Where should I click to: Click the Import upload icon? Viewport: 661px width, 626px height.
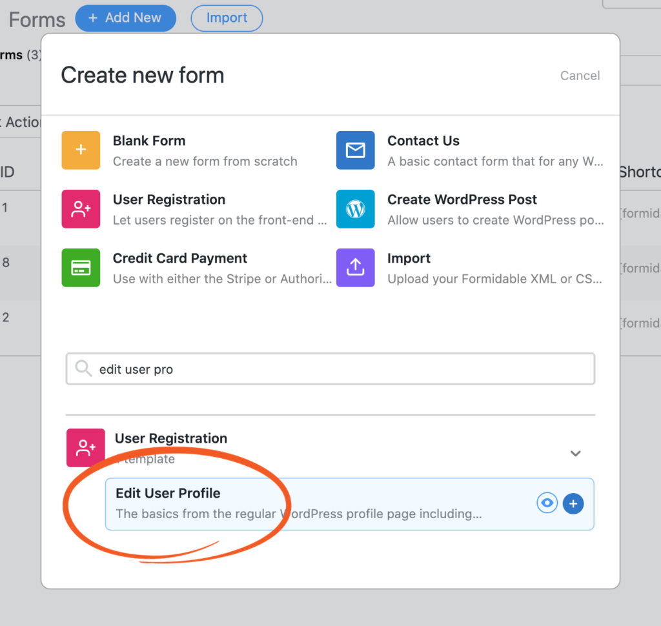[x=357, y=268]
